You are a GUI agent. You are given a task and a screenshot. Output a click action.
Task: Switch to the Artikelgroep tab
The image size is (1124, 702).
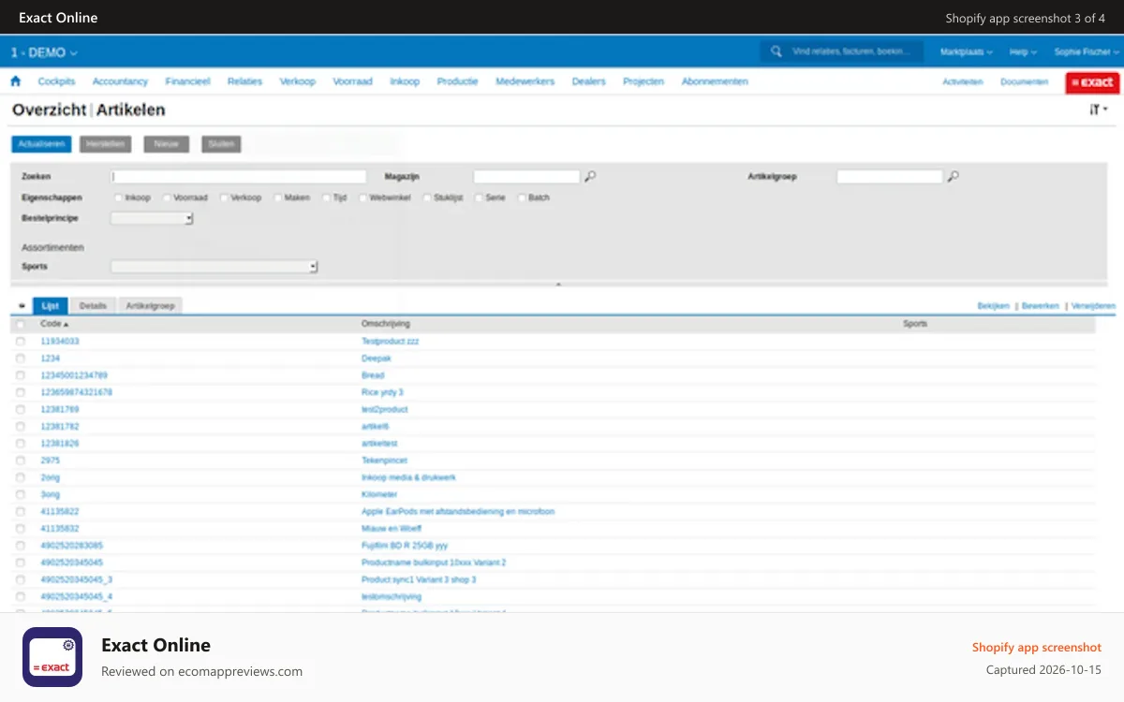coord(150,306)
